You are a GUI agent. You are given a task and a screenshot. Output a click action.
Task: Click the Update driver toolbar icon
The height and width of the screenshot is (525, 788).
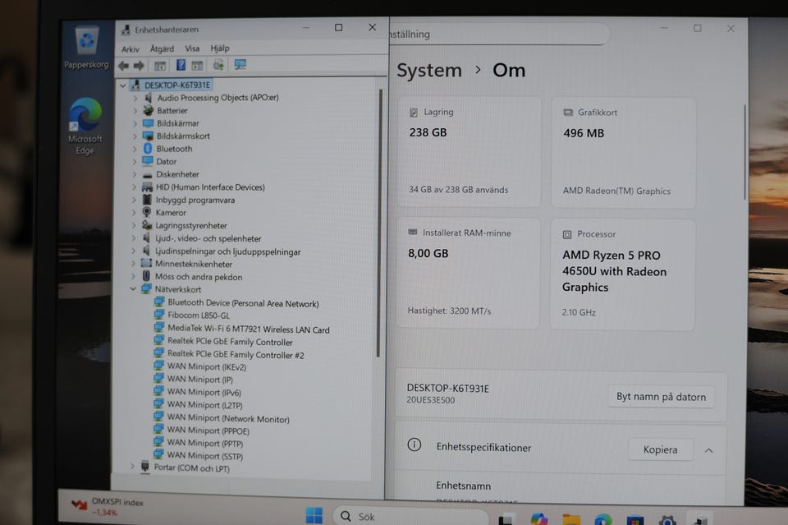(x=218, y=65)
